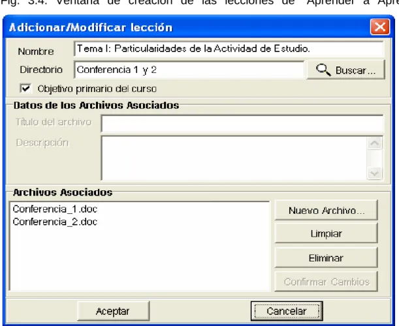
Task: Click the Título del archivo field
Action: coord(242,123)
